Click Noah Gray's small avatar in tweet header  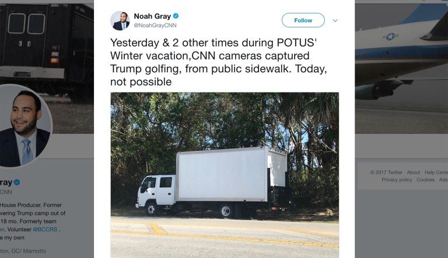(120, 20)
